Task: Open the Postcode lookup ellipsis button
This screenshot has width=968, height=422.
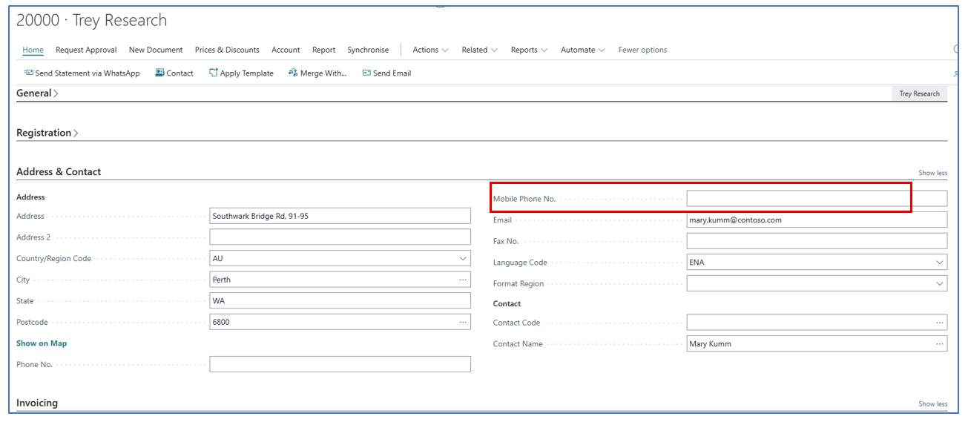Action: click(463, 322)
